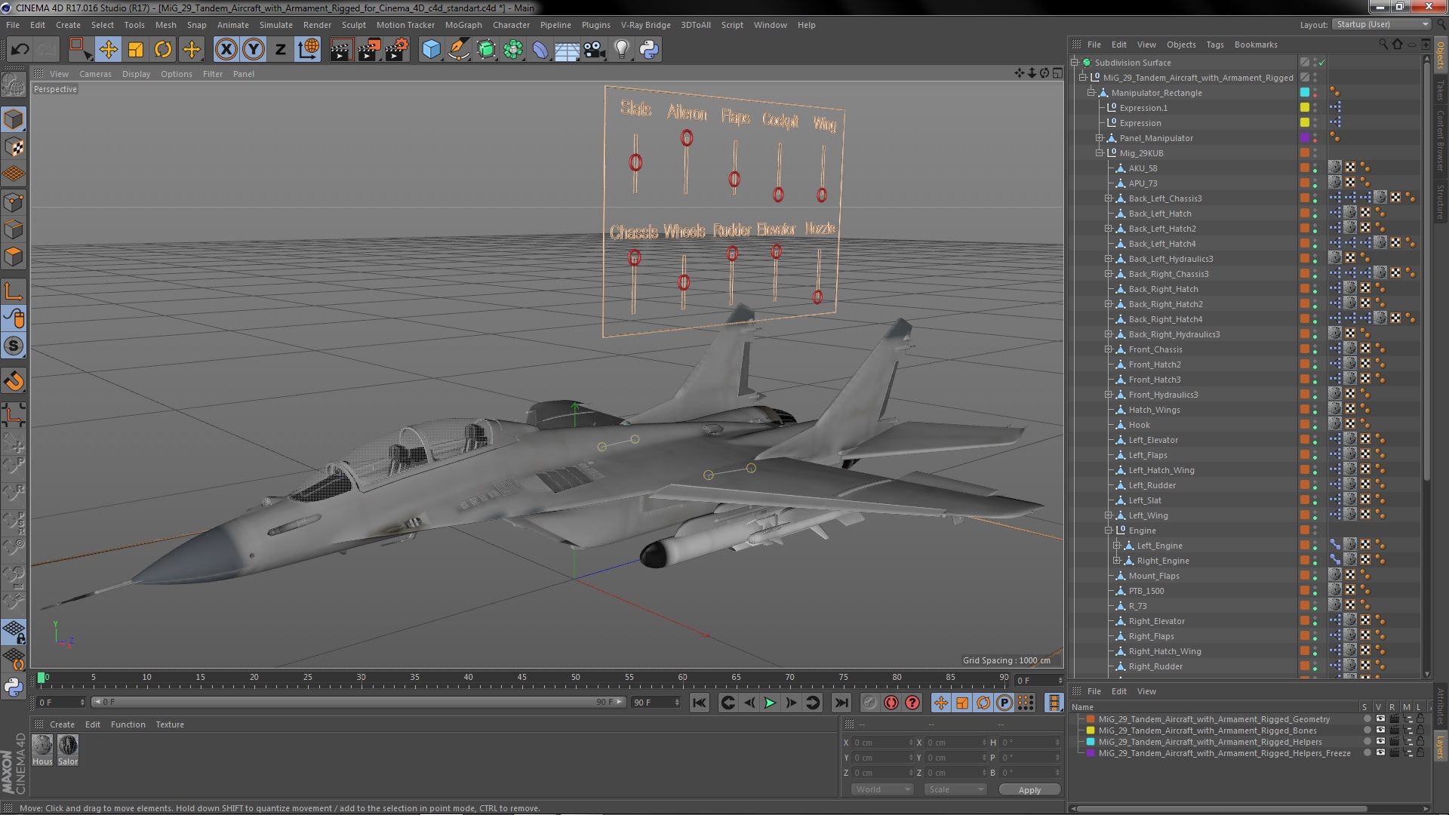Toggle visibility of the Rigged_Bones layer
This screenshot has width=1449, height=815.
[x=1380, y=730]
